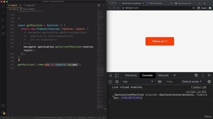213x119 pixels.
Task: Click the lightbulb quick fix icon
Action: (x=19, y=60)
